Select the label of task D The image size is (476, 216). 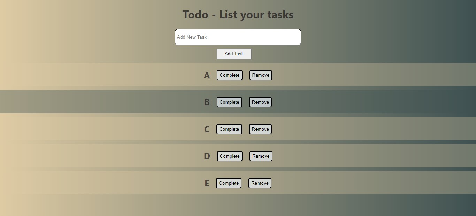click(207, 156)
